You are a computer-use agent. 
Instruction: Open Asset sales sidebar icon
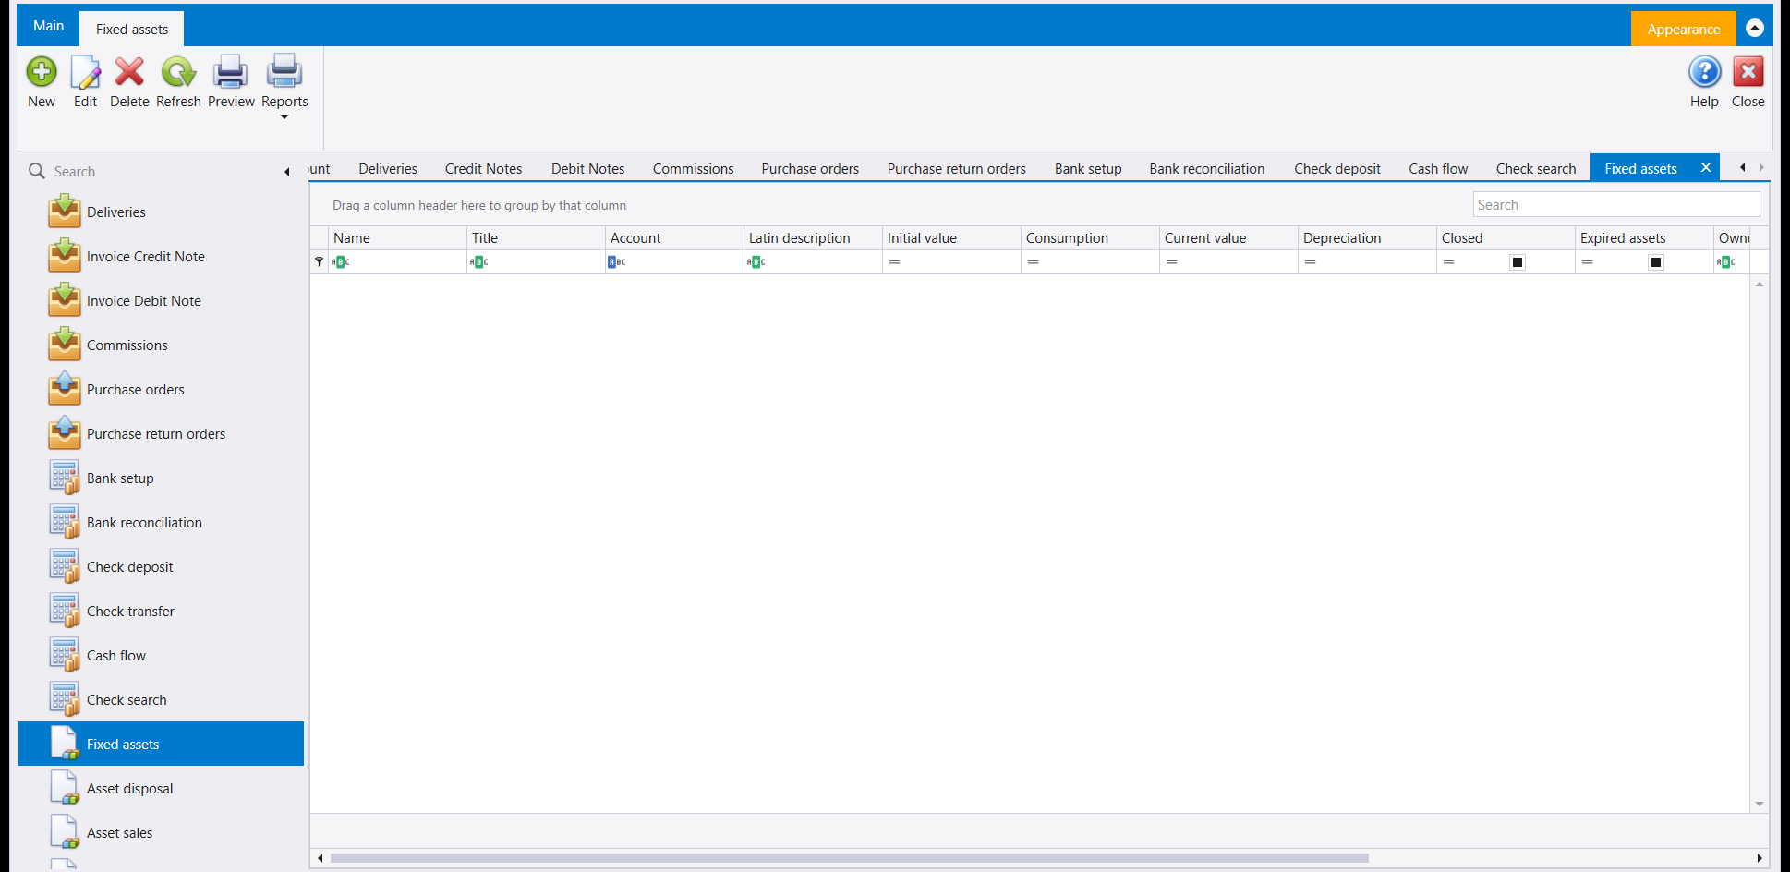tap(65, 832)
